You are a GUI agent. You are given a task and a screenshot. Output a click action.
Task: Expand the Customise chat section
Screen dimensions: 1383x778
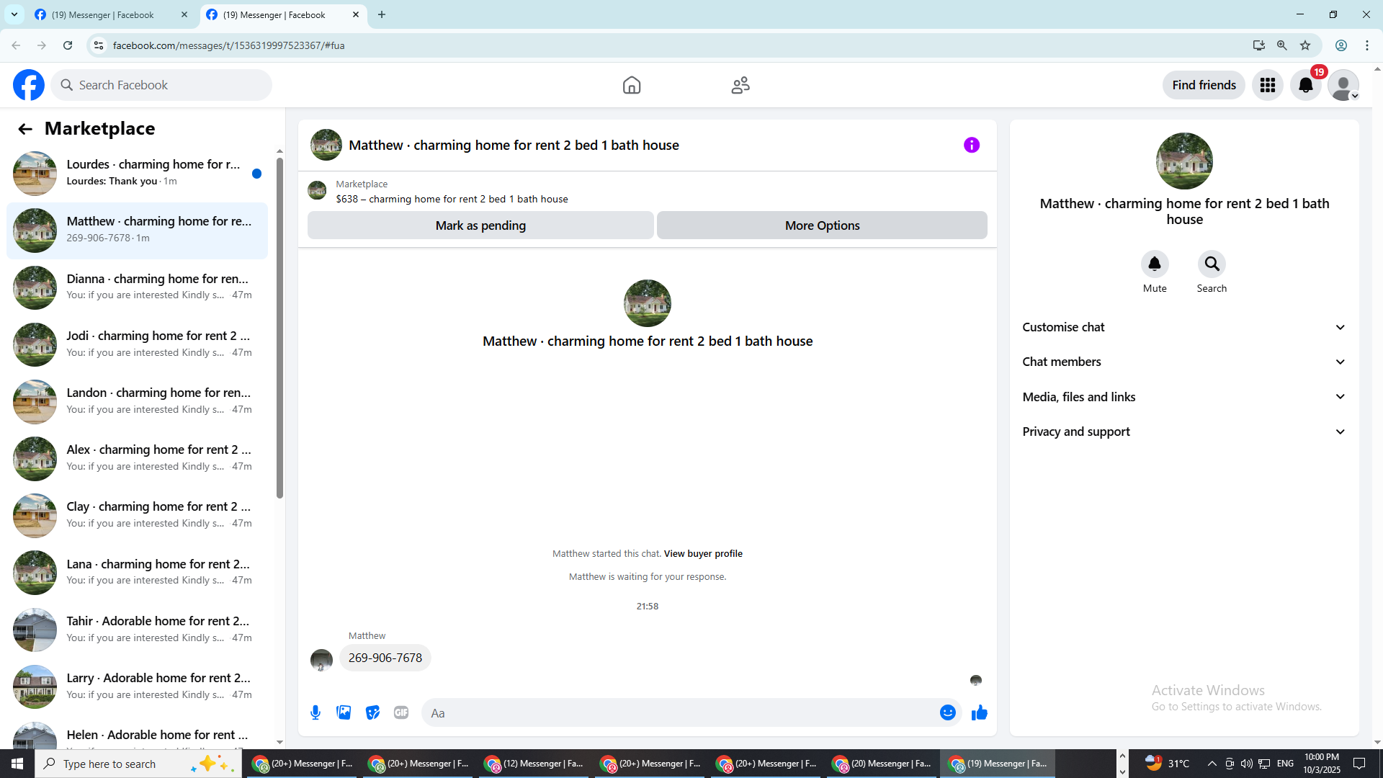(1184, 327)
